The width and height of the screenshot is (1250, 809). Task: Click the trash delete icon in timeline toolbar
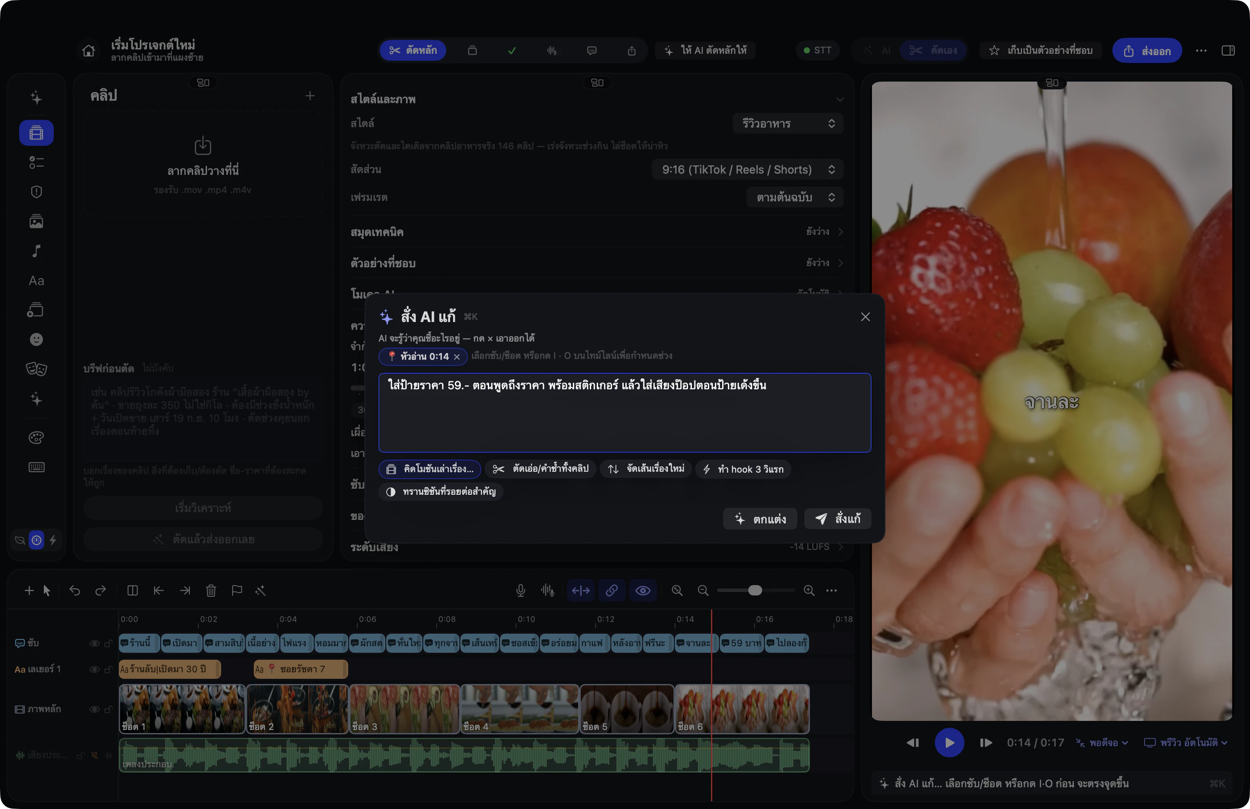click(x=211, y=590)
